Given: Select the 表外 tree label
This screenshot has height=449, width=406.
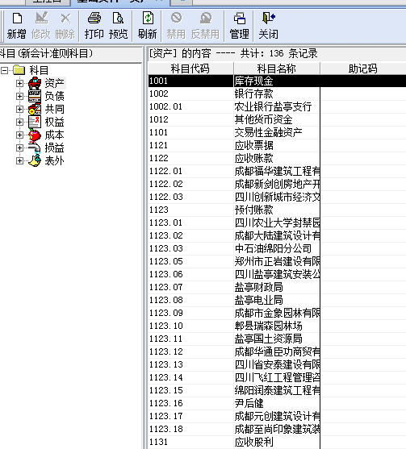Looking at the screenshot, I should pyautogui.click(x=54, y=160).
